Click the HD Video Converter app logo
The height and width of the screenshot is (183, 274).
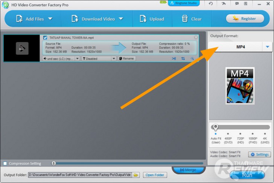point(6,5)
